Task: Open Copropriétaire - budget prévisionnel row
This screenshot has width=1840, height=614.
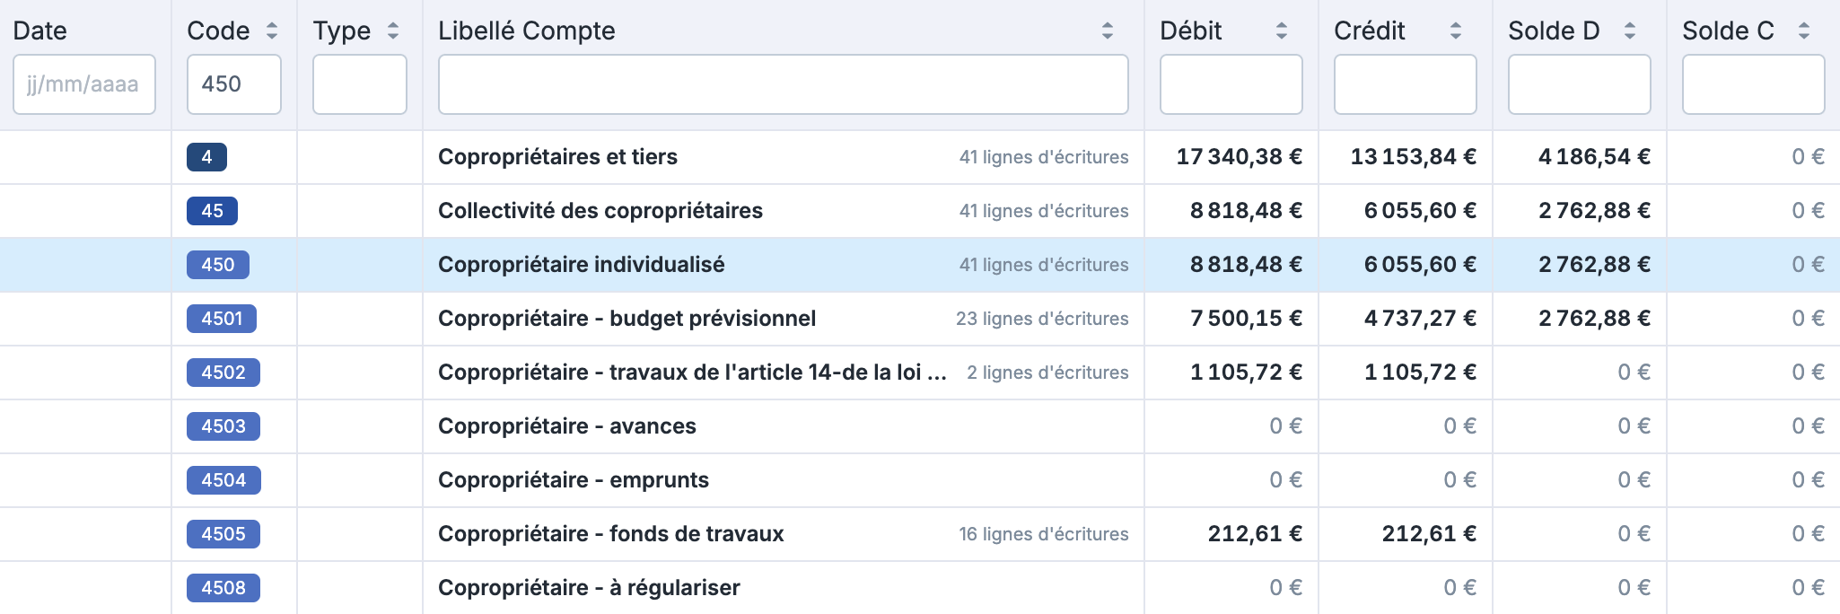Action: [626, 319]
